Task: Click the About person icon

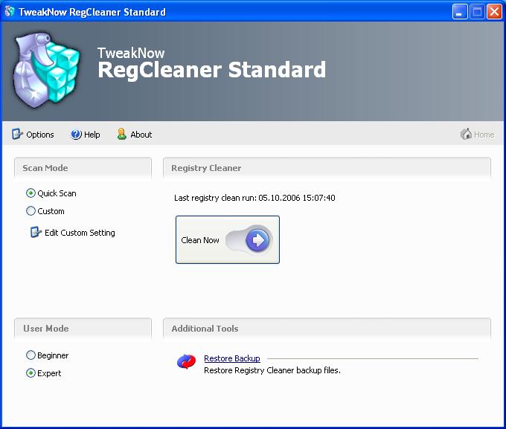Action: (121, 134)
